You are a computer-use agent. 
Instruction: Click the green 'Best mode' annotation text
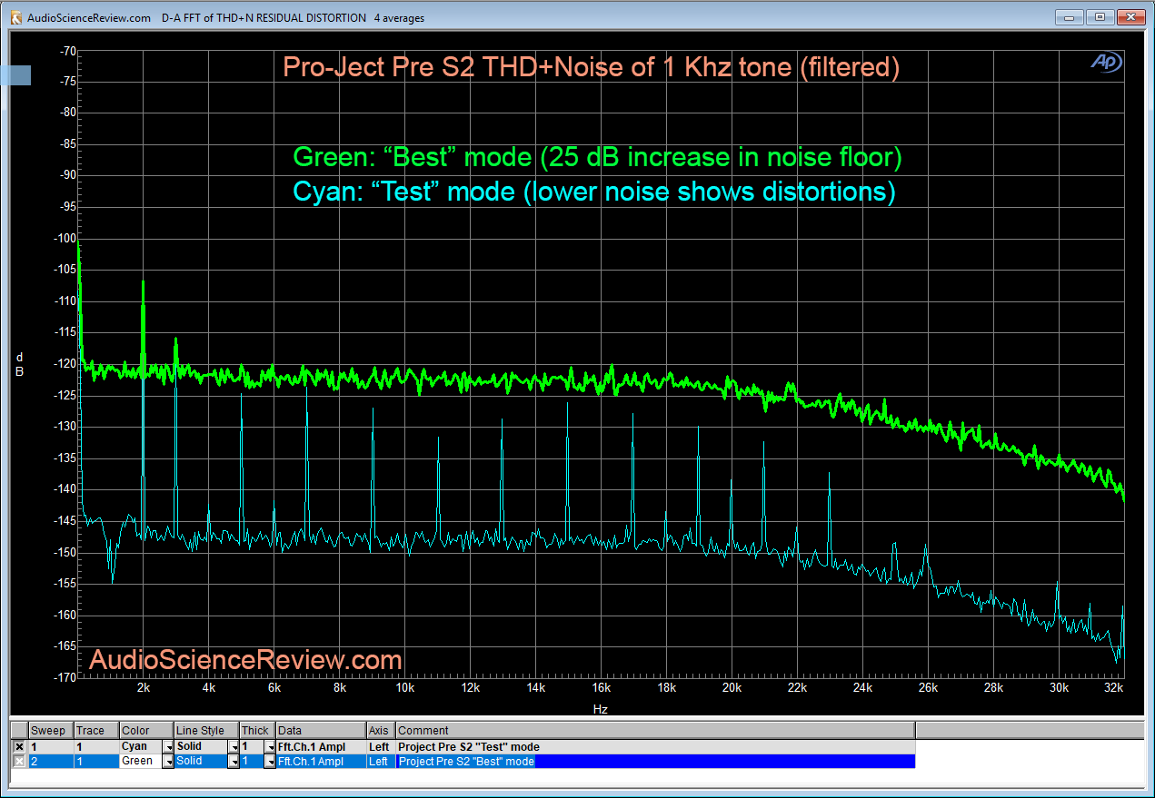click(597, 158)
